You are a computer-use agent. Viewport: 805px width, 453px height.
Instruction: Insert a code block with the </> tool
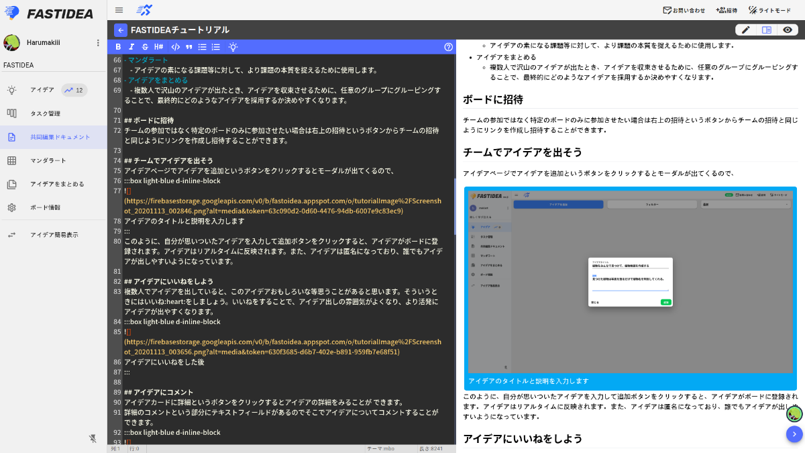[x=175, y=47]
